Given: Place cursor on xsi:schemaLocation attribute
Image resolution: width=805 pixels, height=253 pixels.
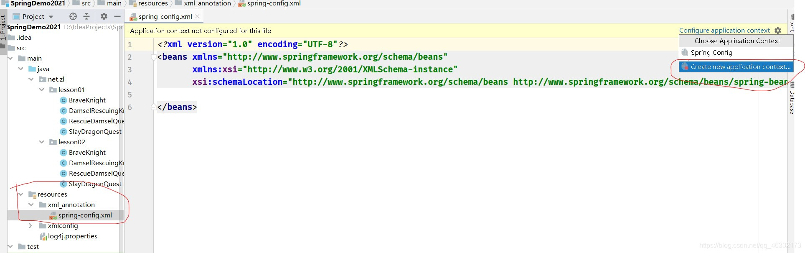Looking at the screenshot, I should click(x=248, y=82).
